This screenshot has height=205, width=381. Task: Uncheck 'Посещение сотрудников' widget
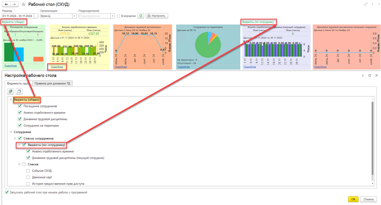(20, 106)
